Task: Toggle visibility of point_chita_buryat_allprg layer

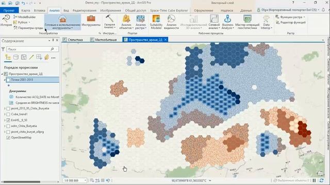Action: point(8,132)
